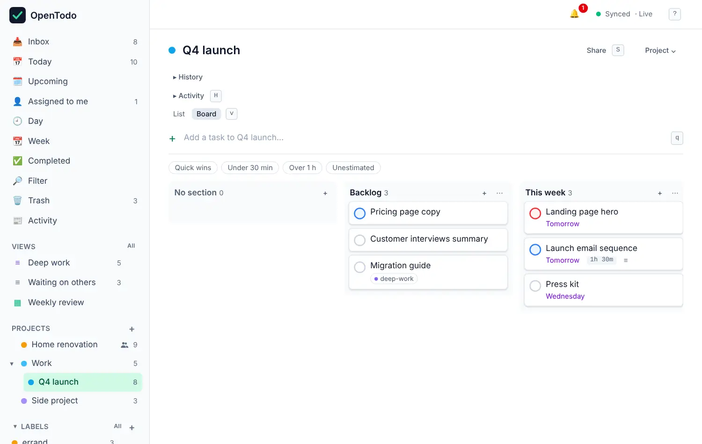Open the notifications bell

574,14
